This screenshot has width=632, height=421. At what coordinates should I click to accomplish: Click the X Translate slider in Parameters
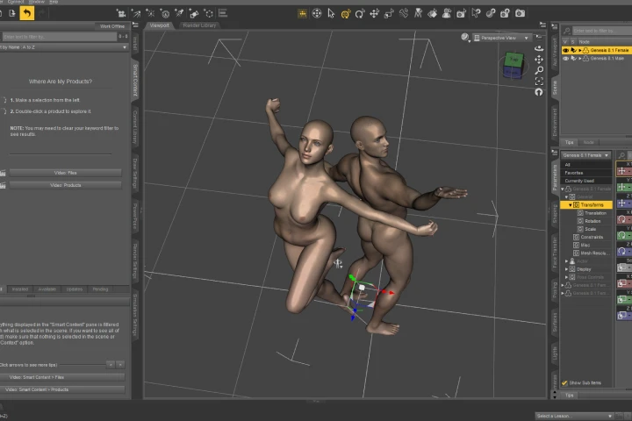(x=624, y=171)
